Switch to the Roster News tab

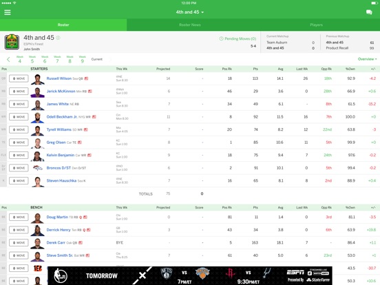190,25
